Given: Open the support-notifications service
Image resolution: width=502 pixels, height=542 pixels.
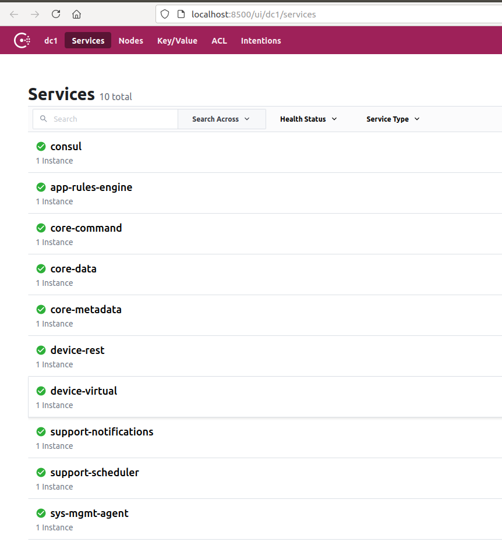Looking at the screenshot, I should click(x=102, y=432).
